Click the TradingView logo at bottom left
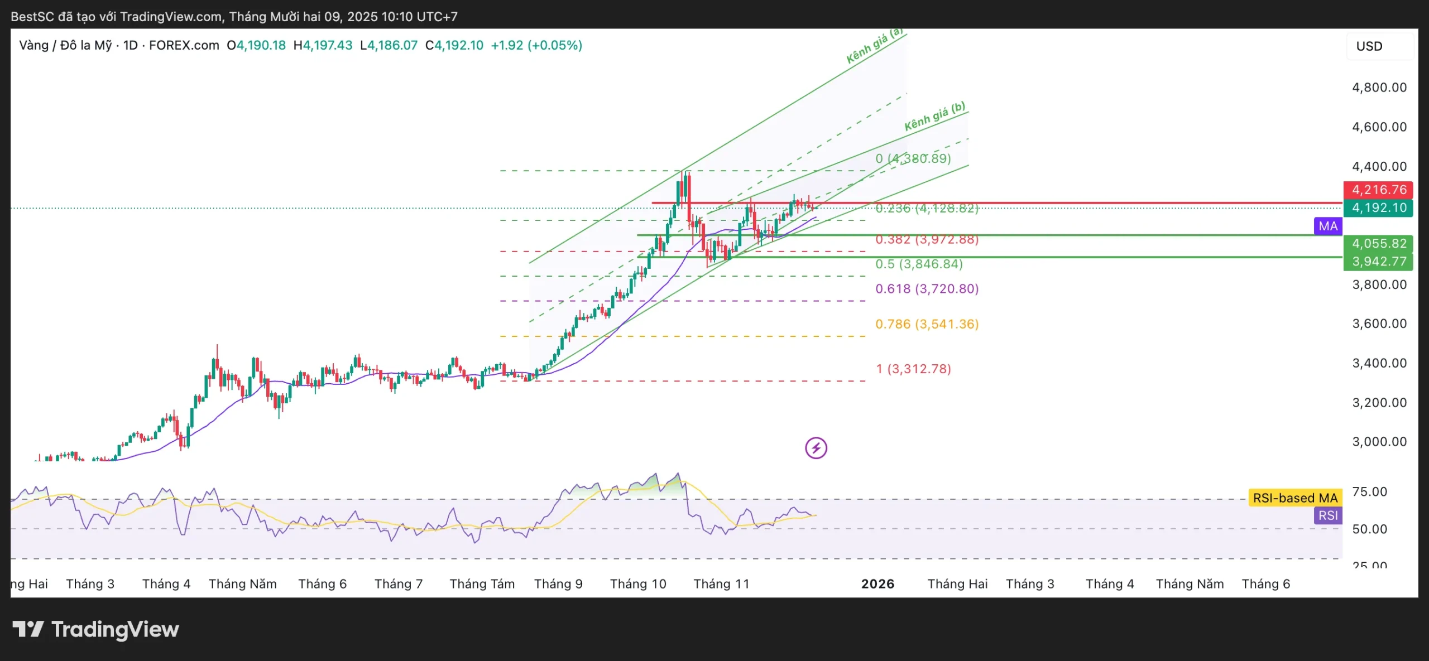This screenshot has height=661, width=1429. click(x=95, y=629)
